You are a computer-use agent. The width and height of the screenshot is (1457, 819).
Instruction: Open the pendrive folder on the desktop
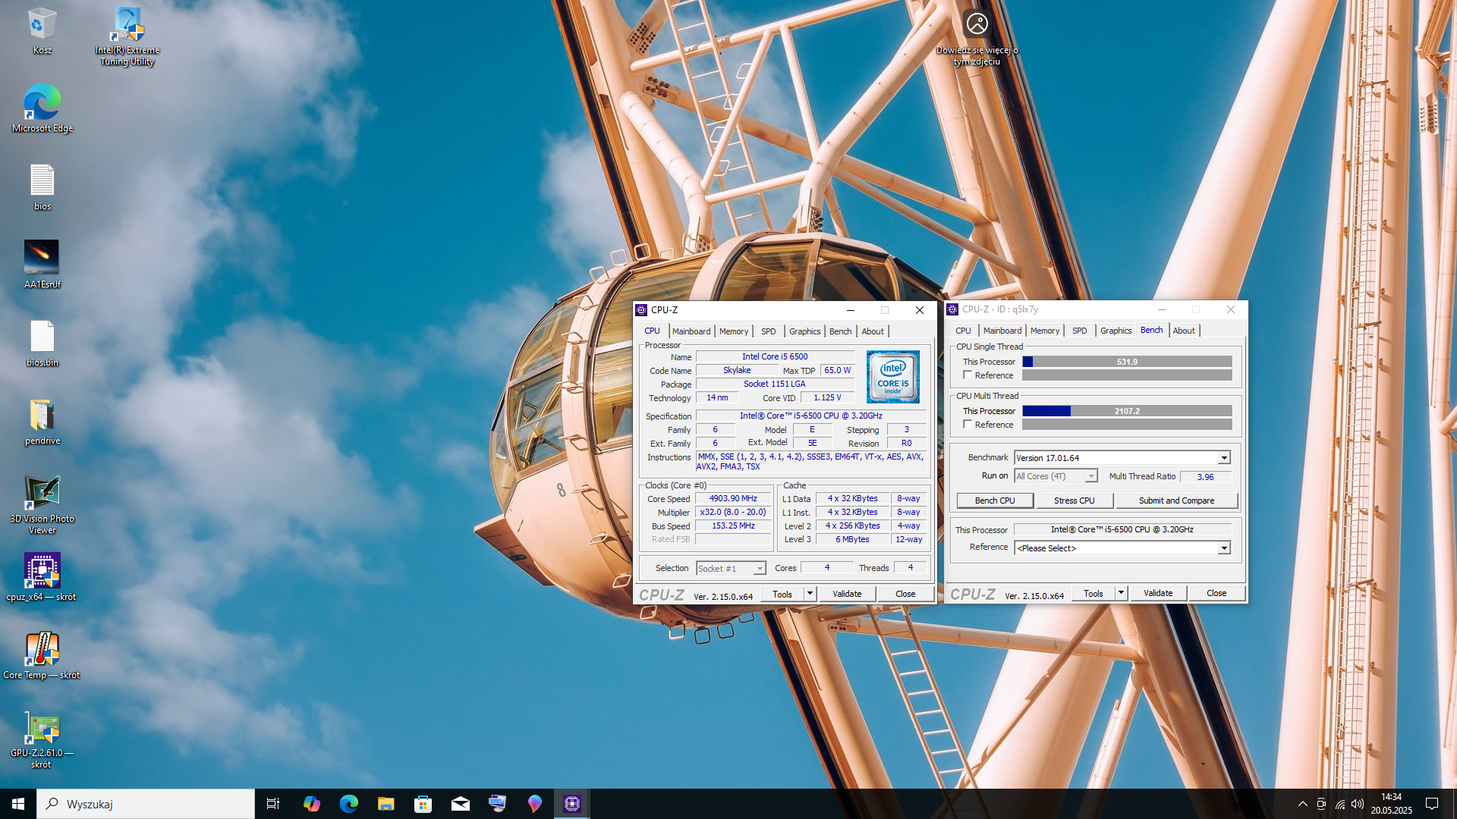pos(42,416)
